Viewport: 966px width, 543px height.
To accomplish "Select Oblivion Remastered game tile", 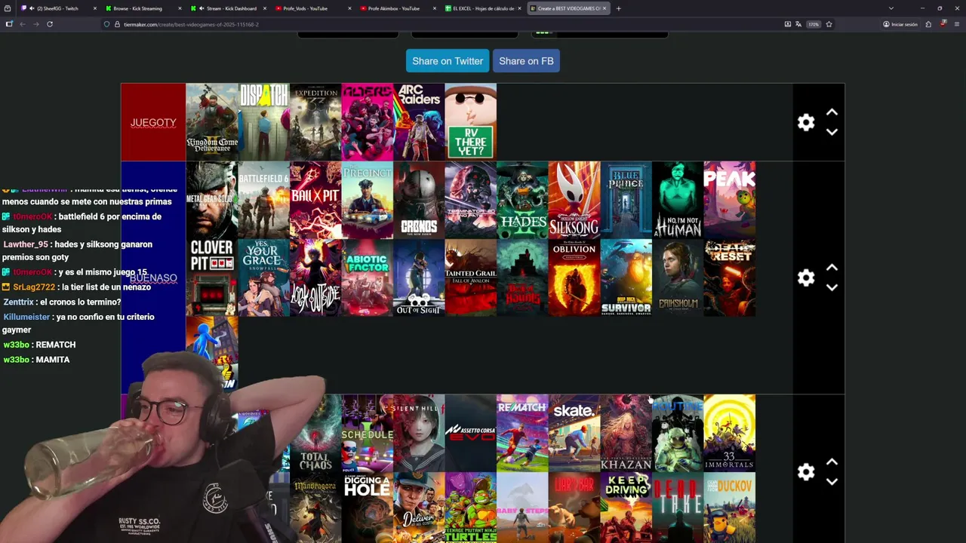I will pos(574,278).
